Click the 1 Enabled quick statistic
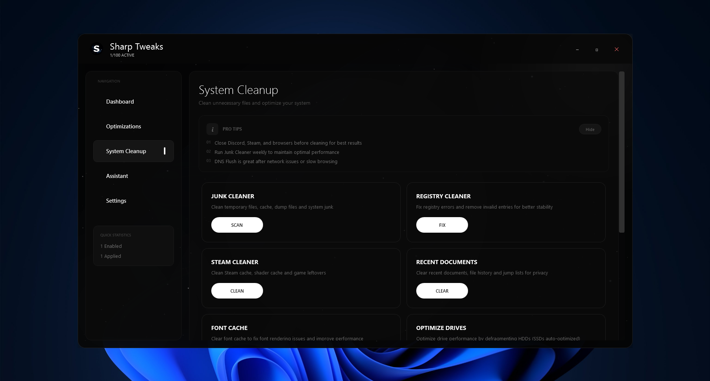The image size is (710, 381). pyautogui.click(x=111, y=246)
